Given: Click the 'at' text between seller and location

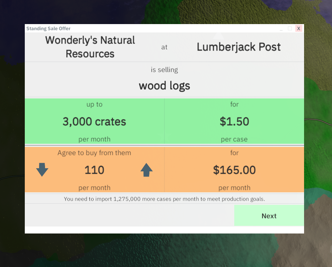Looking at the screenshot, I should tap(164, 47).
